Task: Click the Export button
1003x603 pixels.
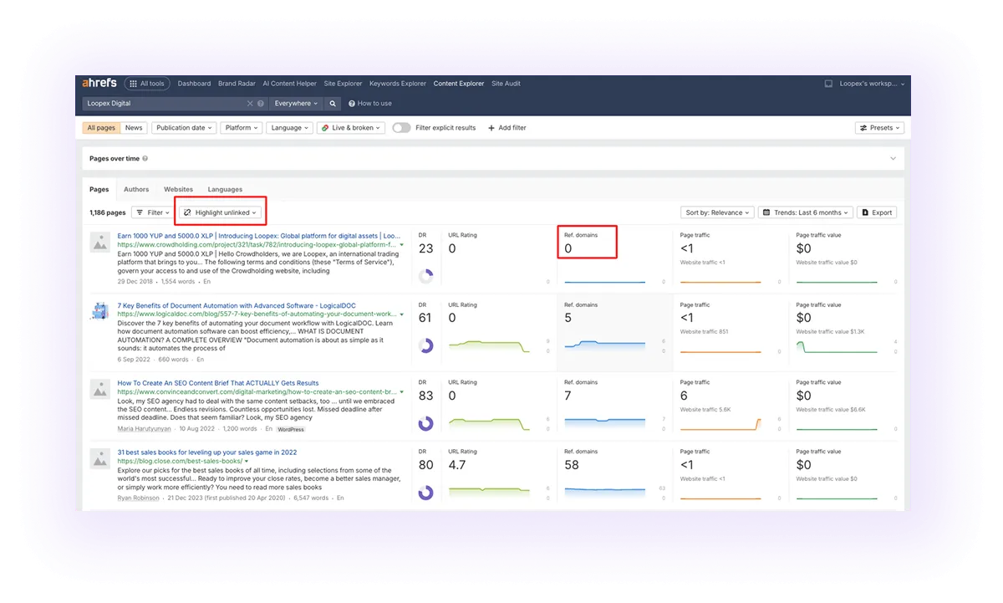Action: click(x=877, y=212)
